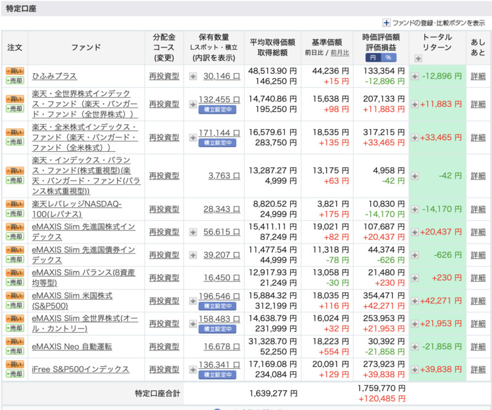Click the 16,678 口 holdings link
Image resolution: width=492 pixels, height=410 pixels.
[x=221, y=347]
